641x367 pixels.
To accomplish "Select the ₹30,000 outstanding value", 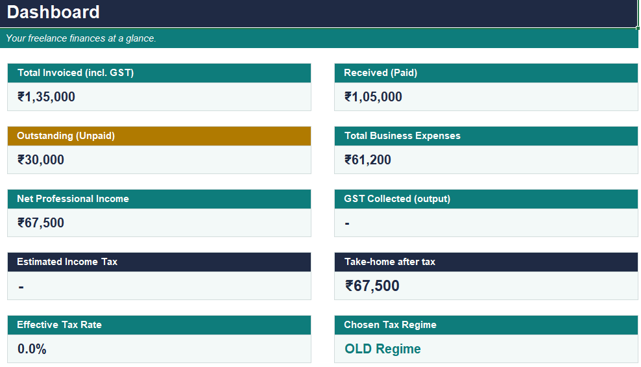I will (x=40, y=160).
